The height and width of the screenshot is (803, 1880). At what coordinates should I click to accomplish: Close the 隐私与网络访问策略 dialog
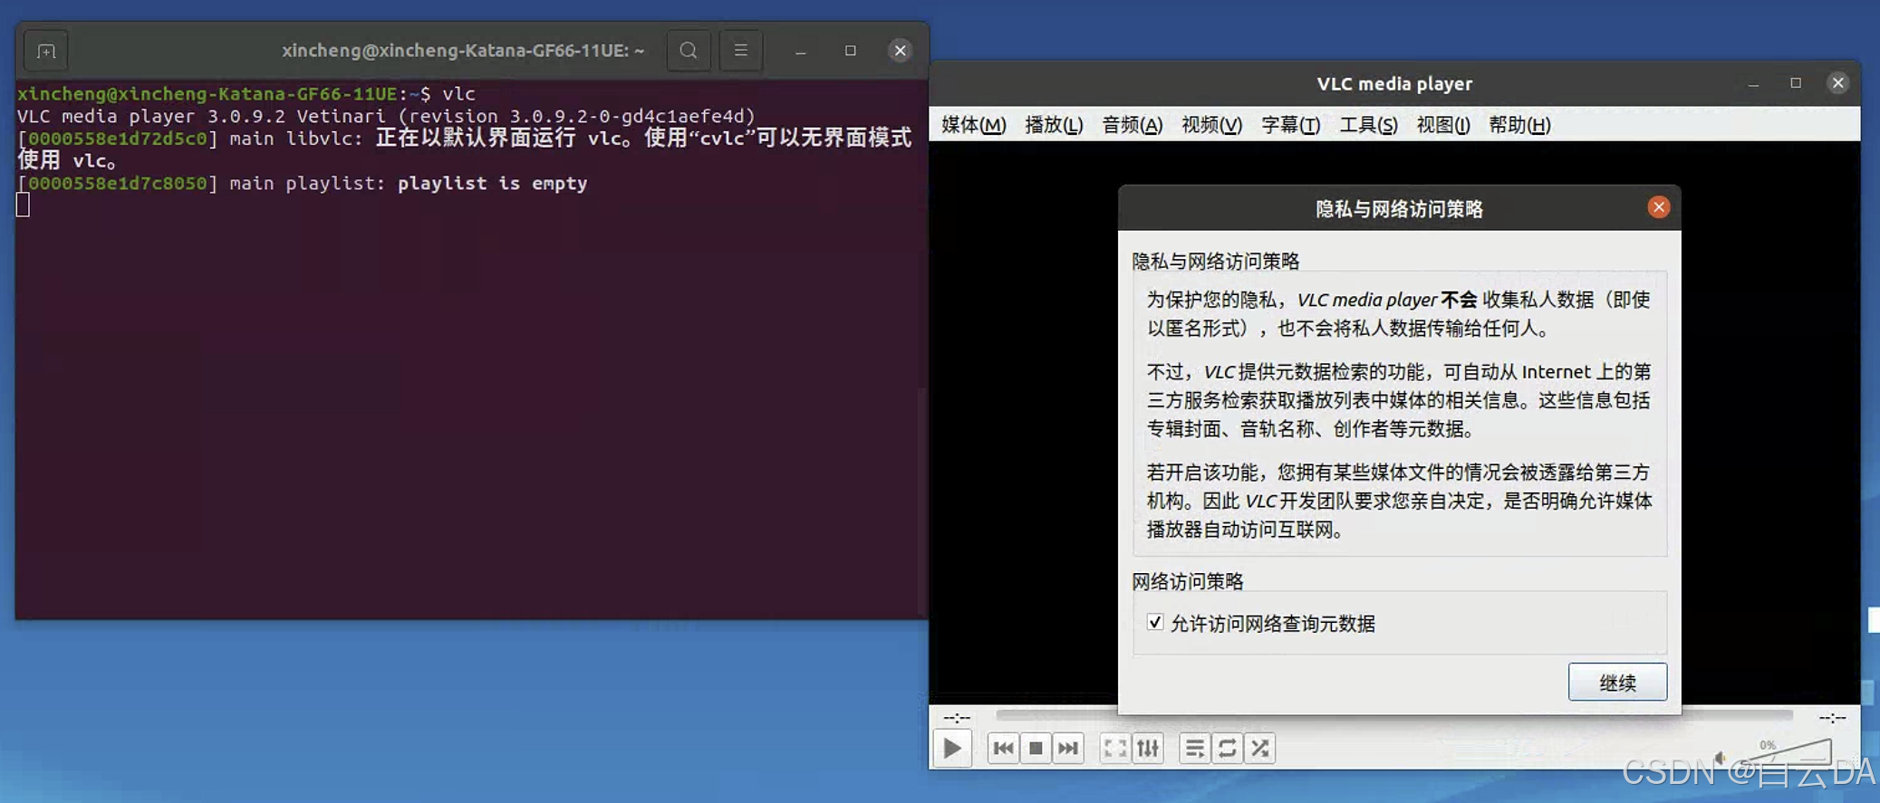click(1658, 207)
